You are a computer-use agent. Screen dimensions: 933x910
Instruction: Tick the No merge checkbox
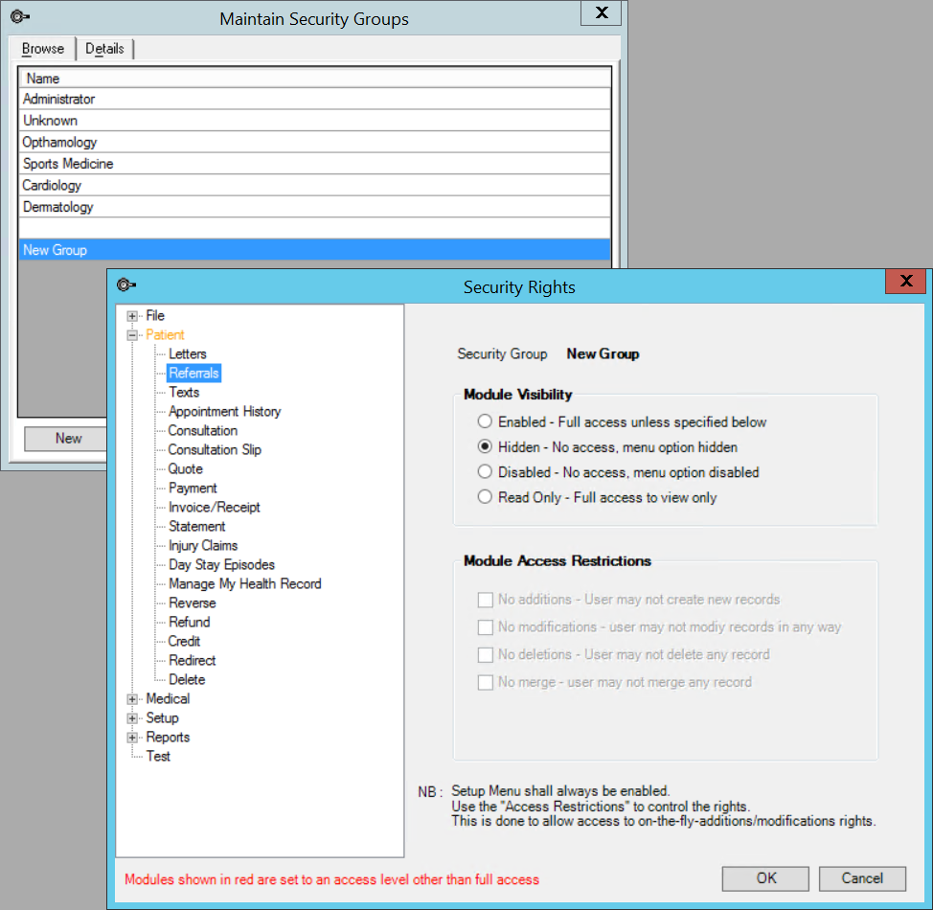pyautogui.click(x=486, y=682)
